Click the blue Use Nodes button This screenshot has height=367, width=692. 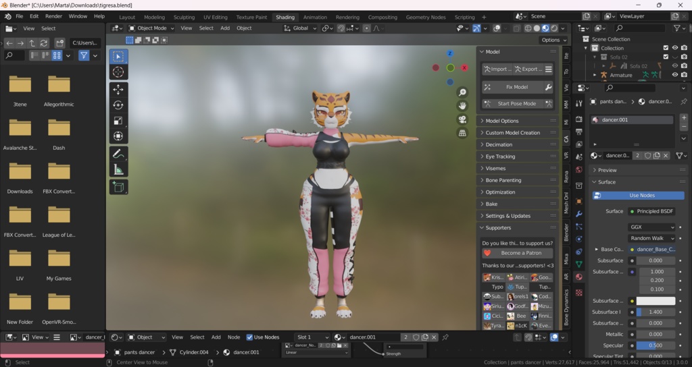tap(638, 195)
